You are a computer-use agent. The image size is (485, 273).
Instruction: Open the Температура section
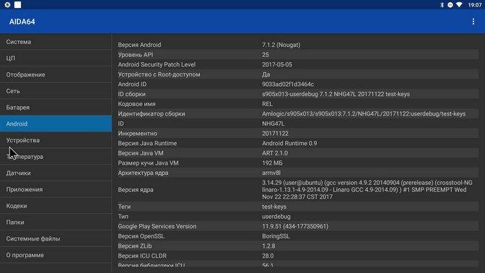coord(56,157)
